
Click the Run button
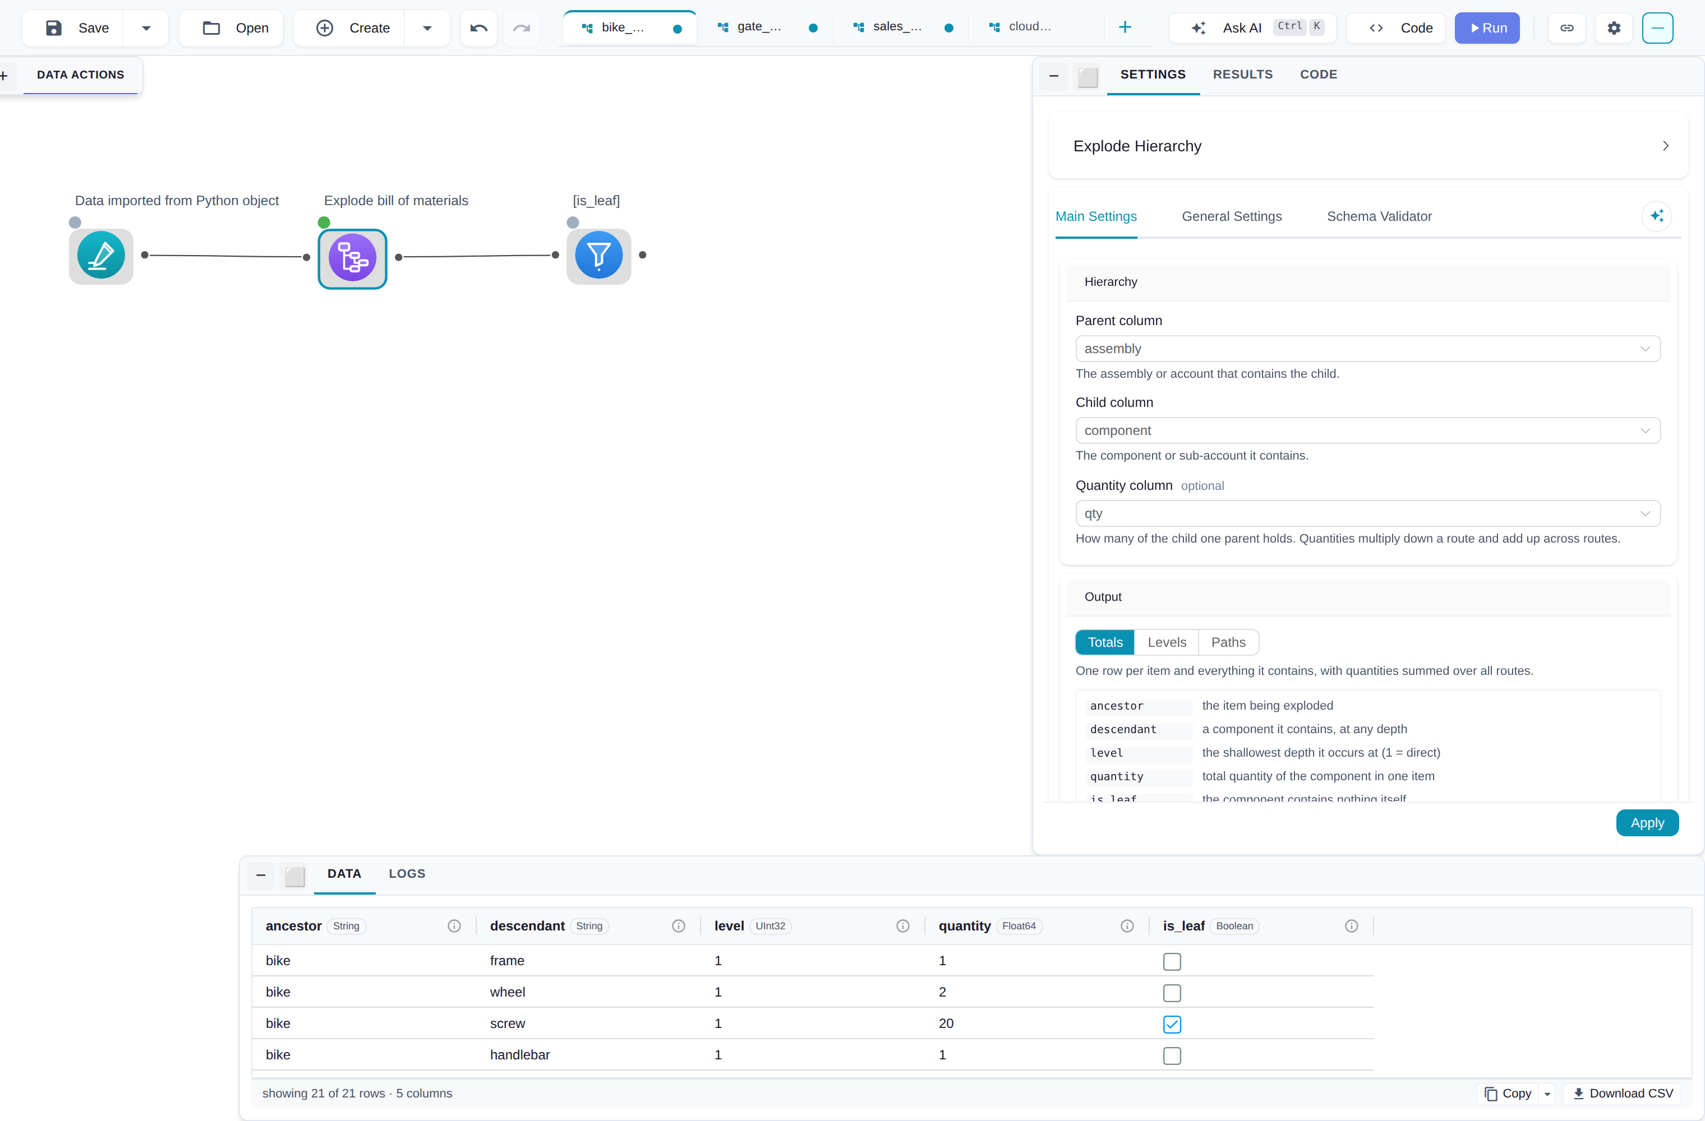coord(1487,28)
